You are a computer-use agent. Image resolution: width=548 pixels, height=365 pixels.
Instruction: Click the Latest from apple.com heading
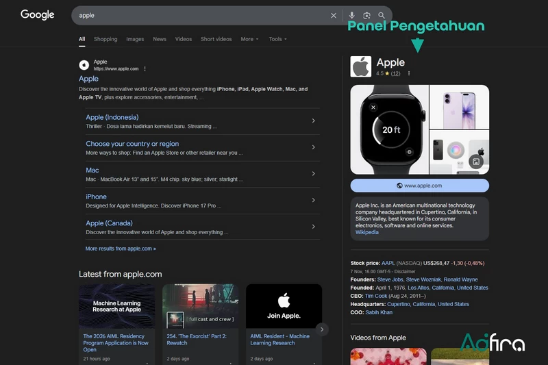(121, 274)
